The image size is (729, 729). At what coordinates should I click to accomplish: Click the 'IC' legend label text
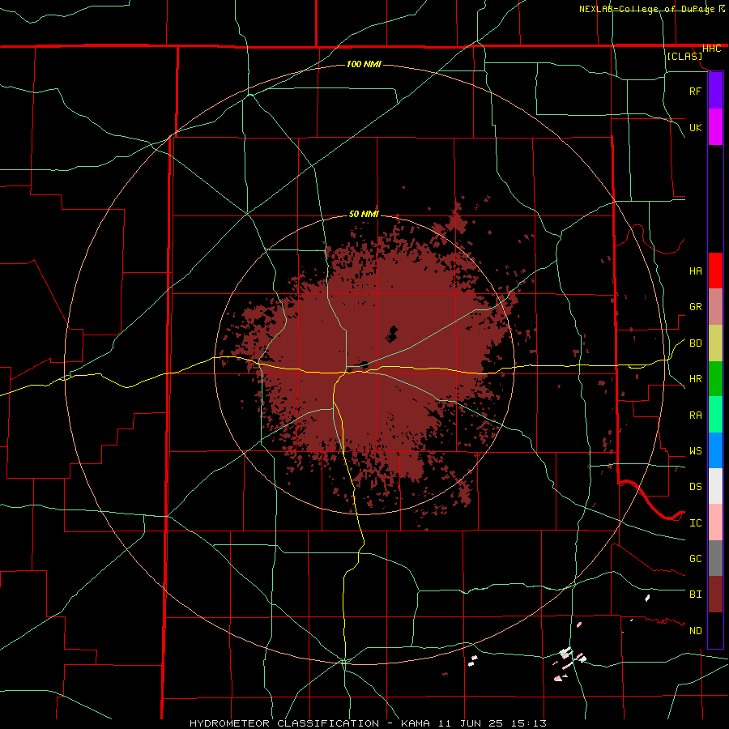point(696,523)
